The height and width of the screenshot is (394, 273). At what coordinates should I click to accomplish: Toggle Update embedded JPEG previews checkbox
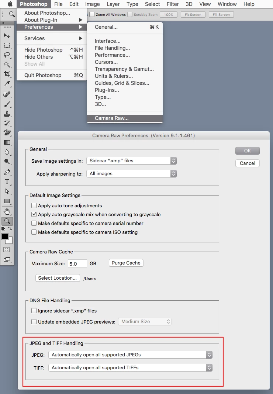point(34,322)
